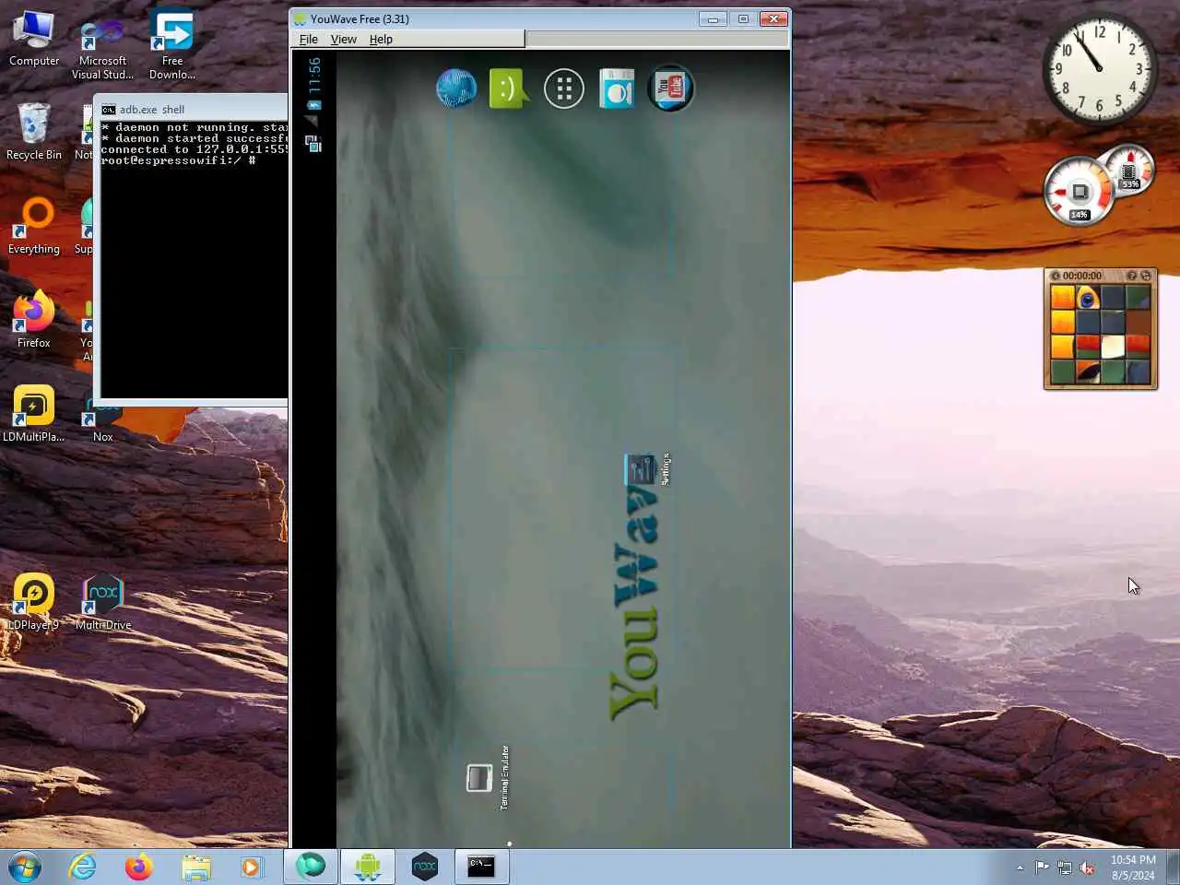Focus the adb.exe shell window title
Screen dimensions: 1180x885
pos(152,109)
